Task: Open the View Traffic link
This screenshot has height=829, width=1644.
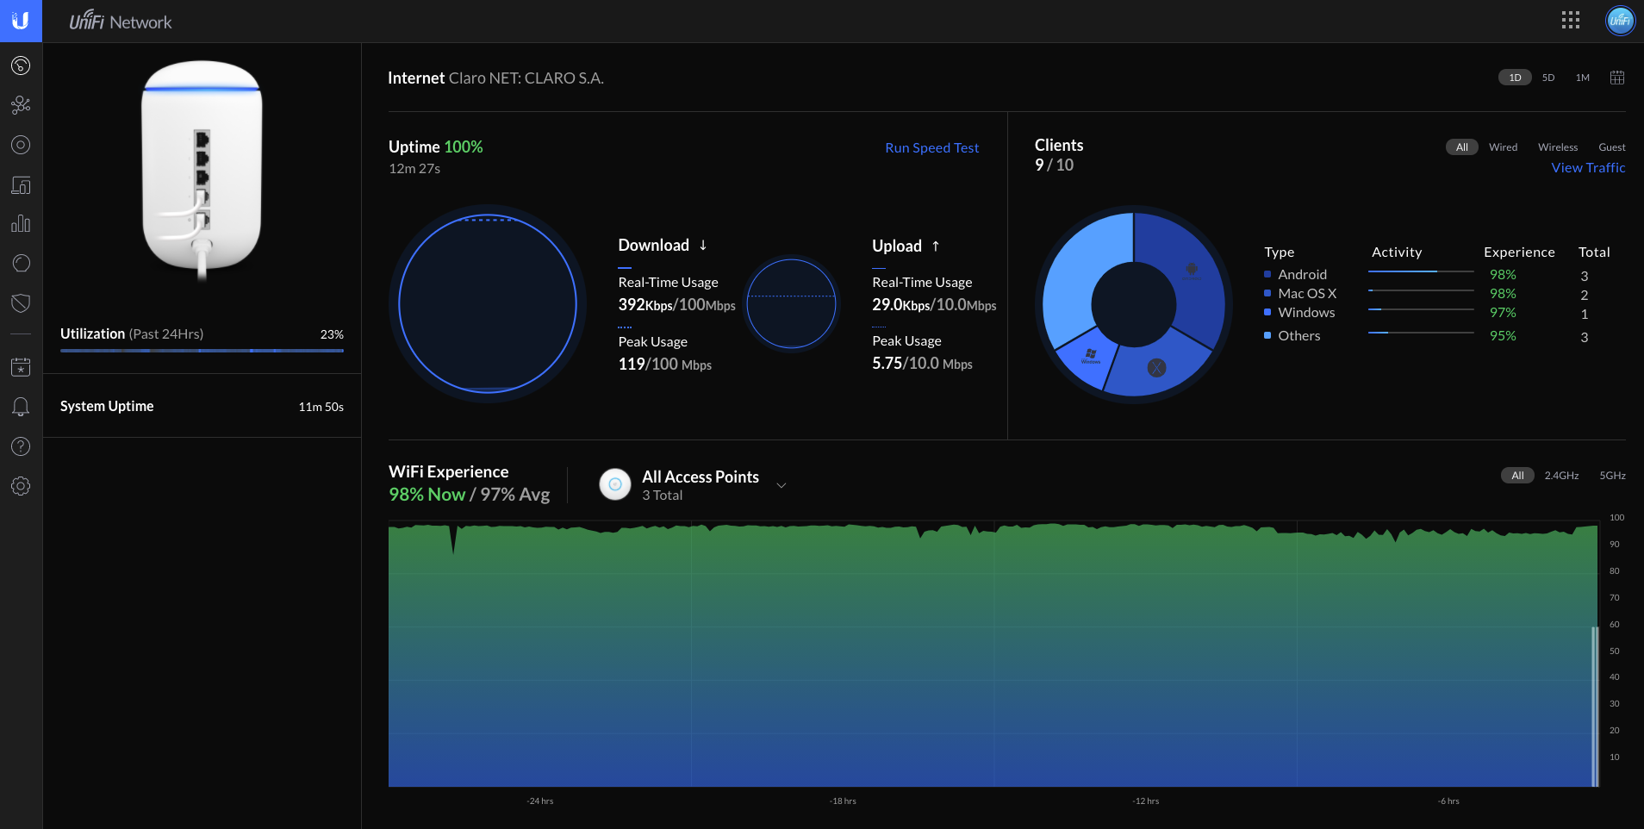Action: tap(1588, 168)
